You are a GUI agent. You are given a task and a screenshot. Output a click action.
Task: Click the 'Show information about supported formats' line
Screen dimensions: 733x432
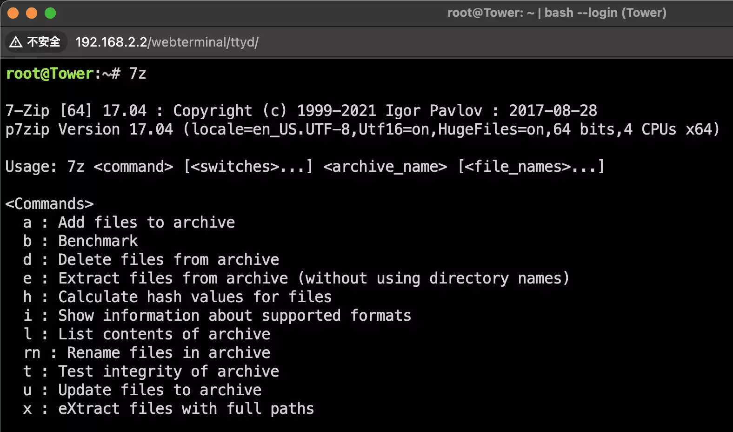[x=234, y=316]
